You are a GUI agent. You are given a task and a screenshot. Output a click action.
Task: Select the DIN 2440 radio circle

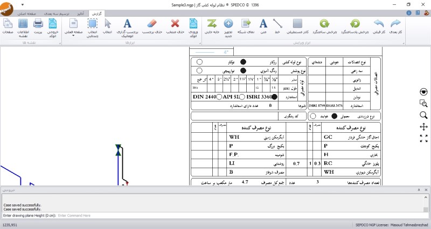click(219, 97)
